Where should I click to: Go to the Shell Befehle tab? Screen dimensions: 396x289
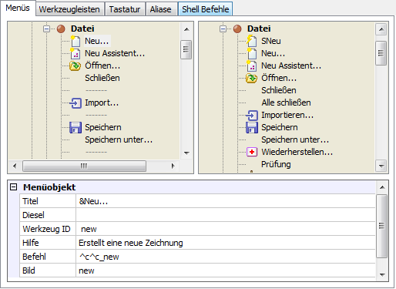tap(206, 9)
